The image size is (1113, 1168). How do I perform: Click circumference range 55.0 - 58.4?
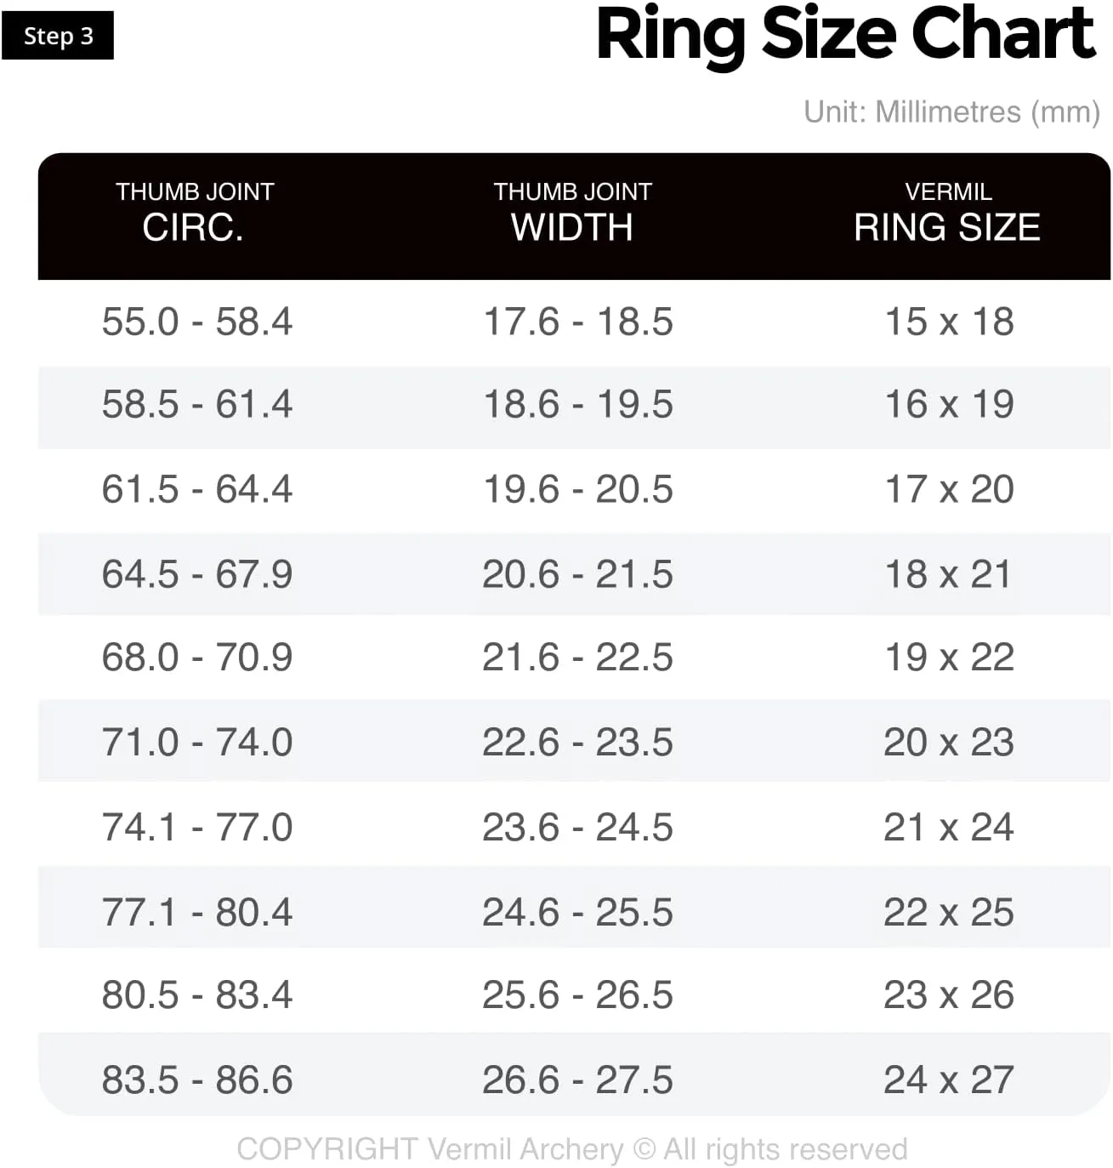197,322
